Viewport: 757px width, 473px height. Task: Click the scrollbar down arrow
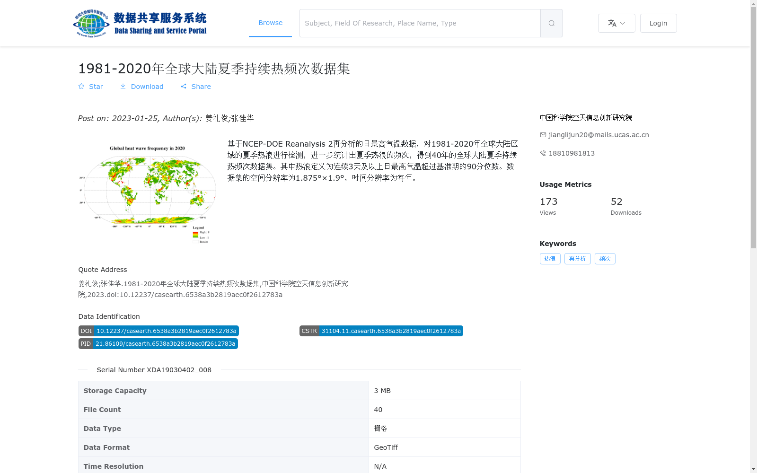[x=753, y=469]
